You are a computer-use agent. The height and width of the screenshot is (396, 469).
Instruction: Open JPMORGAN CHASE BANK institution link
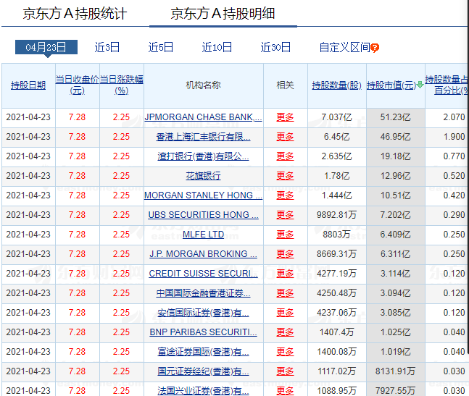203,117
